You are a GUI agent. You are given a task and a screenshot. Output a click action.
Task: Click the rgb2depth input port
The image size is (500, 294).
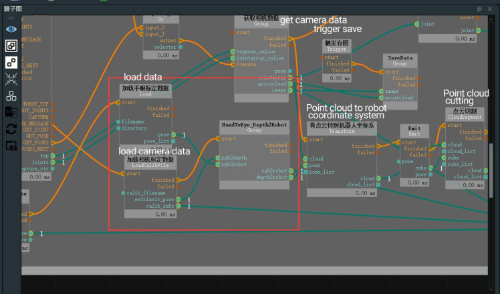(218, 158)
